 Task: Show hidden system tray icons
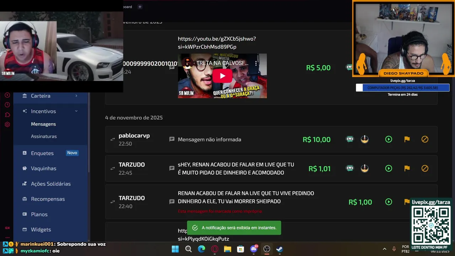click(x=384, y=249)
